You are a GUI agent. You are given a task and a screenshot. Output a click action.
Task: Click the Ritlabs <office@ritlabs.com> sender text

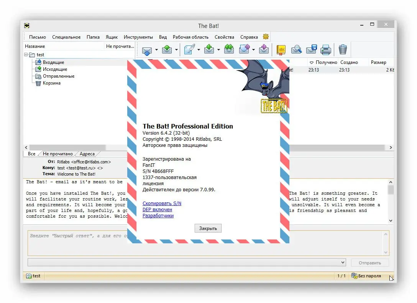84,162
